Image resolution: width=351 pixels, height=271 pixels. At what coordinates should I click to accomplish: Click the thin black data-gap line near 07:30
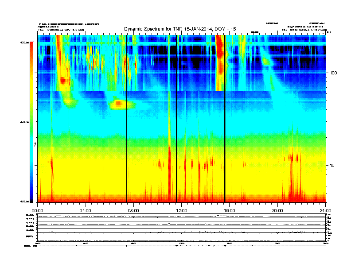(126, 119)
